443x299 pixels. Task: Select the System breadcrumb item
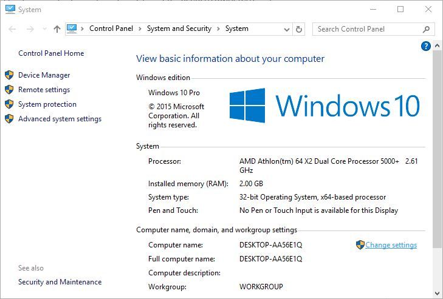(237, 29)
